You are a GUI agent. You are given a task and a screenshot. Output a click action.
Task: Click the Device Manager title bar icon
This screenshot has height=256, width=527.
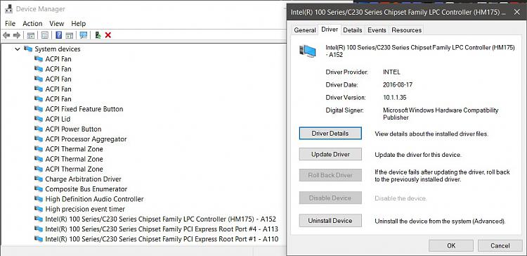click(x=8, y=9)
